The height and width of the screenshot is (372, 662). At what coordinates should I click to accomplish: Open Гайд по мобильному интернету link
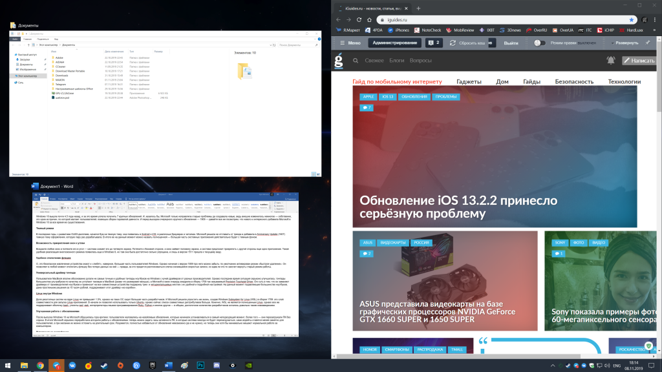pos(398,82)
